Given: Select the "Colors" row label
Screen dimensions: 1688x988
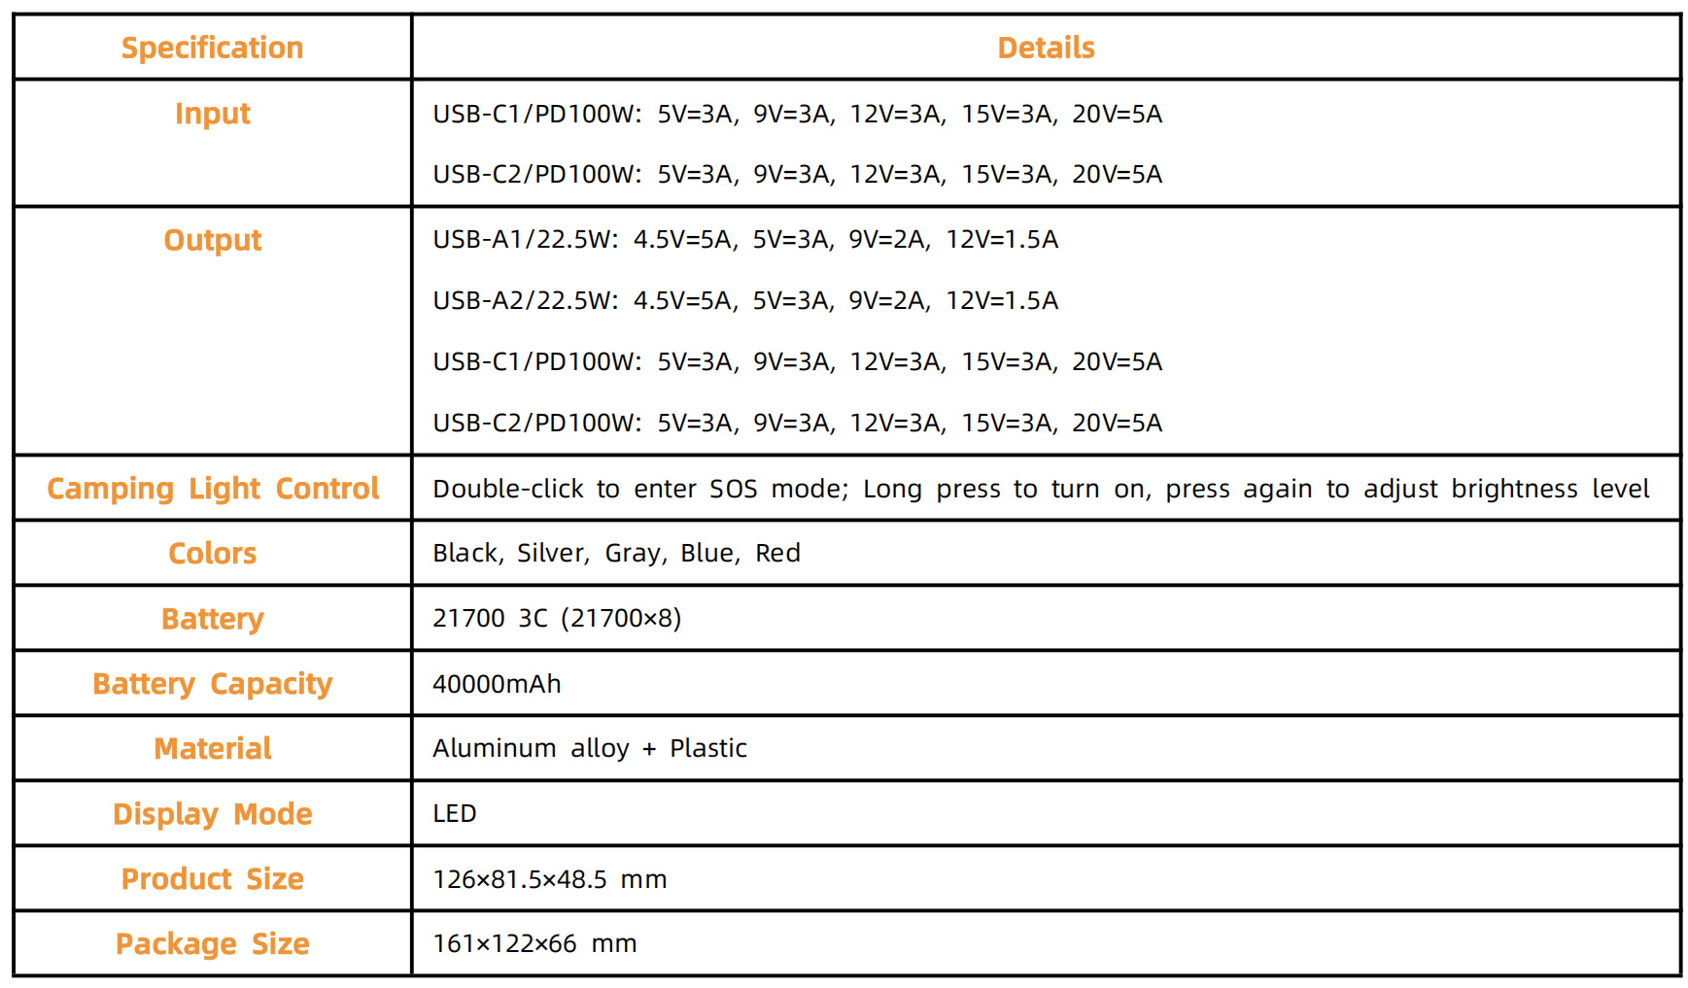Looking at the screenshot, I should 212,553.
